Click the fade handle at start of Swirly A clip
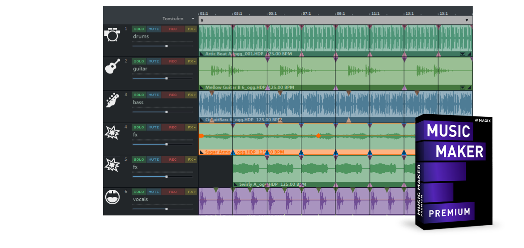The height and width of the screenshot is (248, 524). (x=236, y=184)
